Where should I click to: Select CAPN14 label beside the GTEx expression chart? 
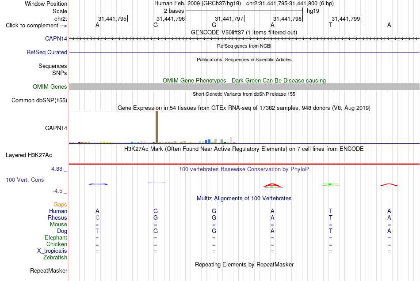point(56,128)
